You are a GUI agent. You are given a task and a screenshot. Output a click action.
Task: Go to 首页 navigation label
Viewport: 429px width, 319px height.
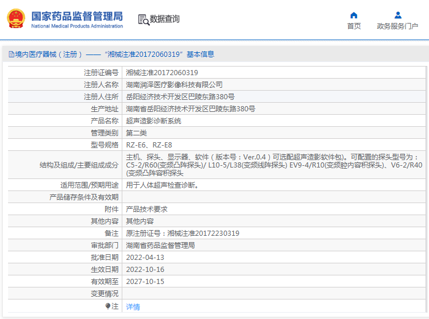click(x=354, y=26)
